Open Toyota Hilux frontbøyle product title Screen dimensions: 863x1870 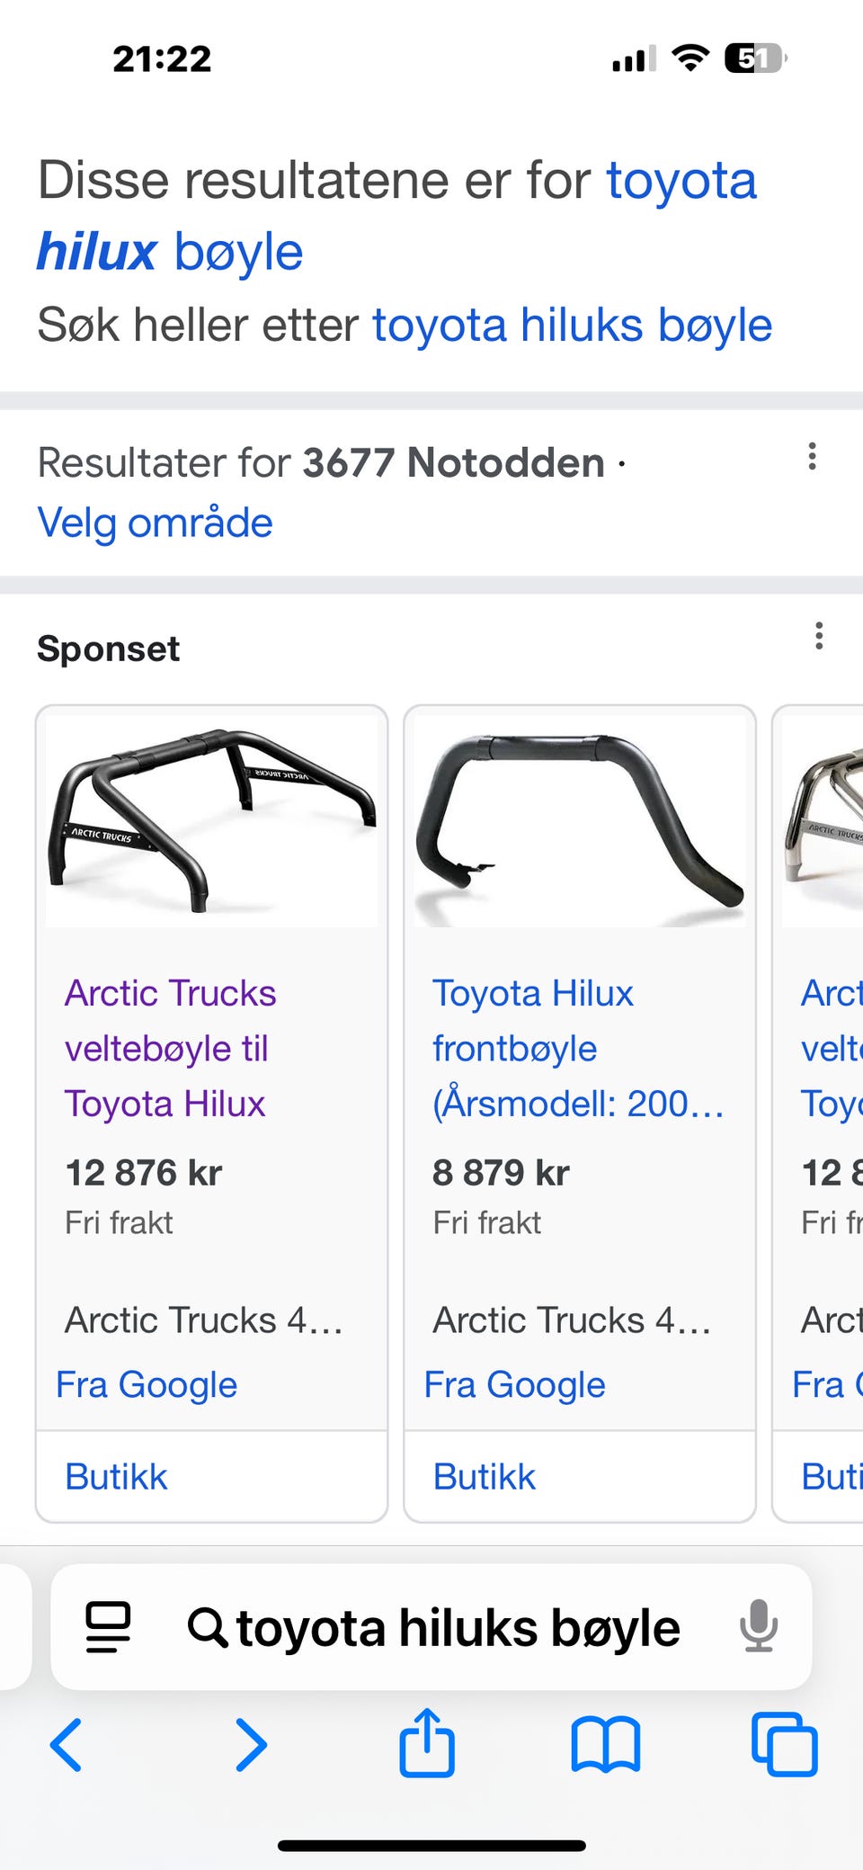[532, 1048]
